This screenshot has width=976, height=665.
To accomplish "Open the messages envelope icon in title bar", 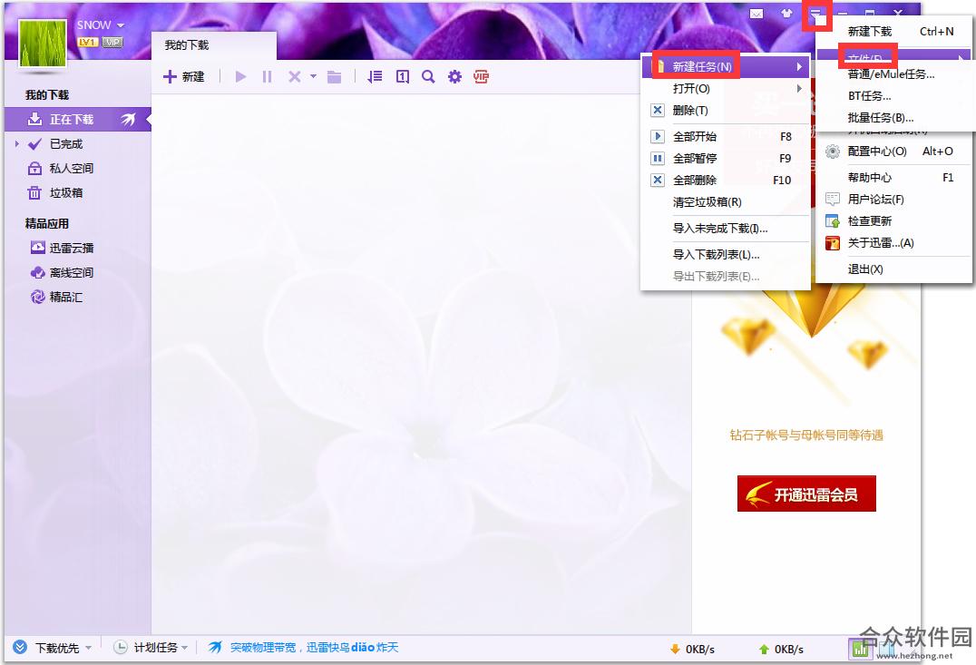I will pyautogui.click(x=756, y=14).
